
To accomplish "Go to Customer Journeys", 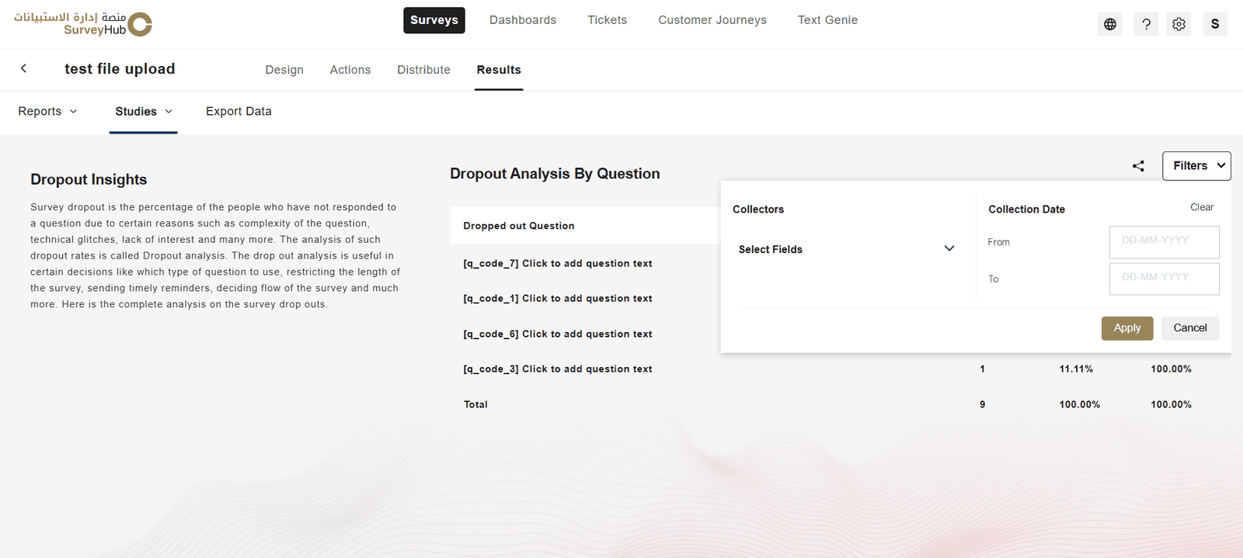I will pyautogui.click(x=712, y=20).
